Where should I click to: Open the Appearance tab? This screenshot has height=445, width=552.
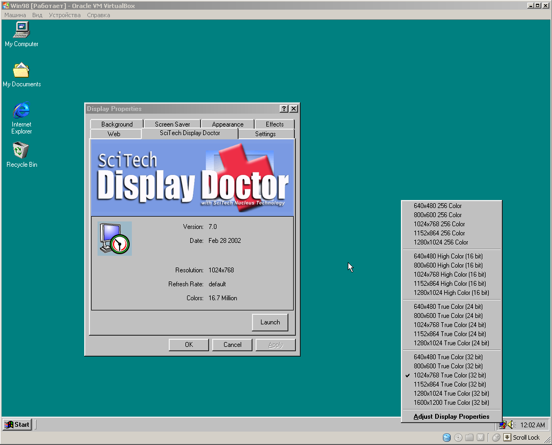click(227, 124)
